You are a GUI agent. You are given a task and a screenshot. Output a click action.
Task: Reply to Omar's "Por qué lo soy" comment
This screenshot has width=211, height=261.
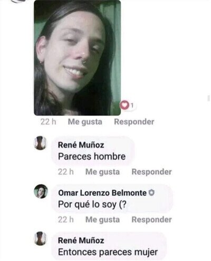click(x=152, y=219)
